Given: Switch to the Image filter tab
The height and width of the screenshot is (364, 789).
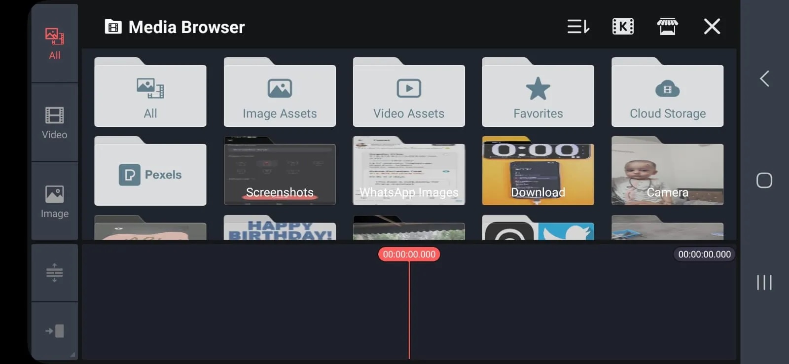Looking at the screenshot, I should pos(54,201).
